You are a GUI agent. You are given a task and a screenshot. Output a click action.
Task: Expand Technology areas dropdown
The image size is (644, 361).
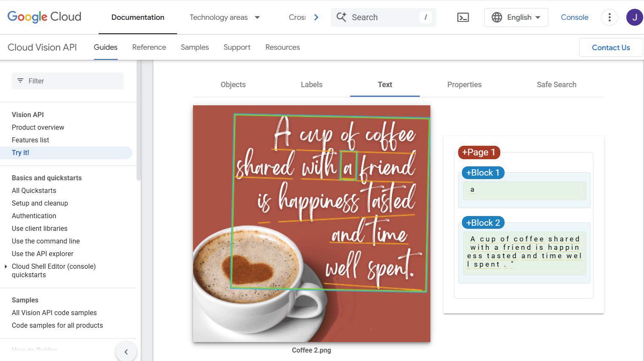pos(225,17)
